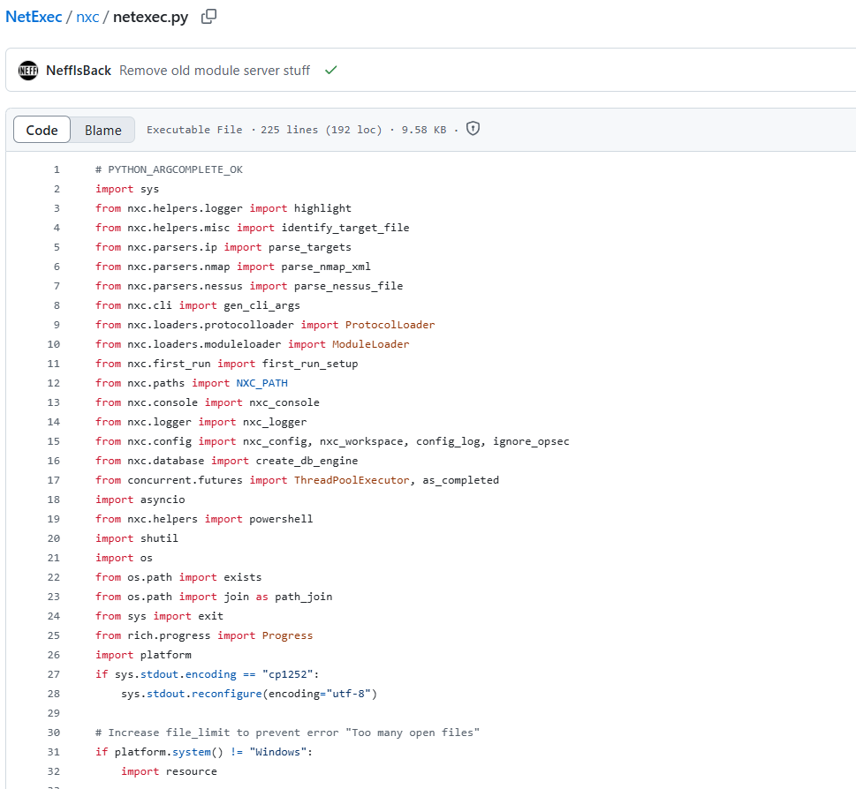Open the green checkmark commit status
Viewport: 856px width, 789px height.
pos(331,70)
